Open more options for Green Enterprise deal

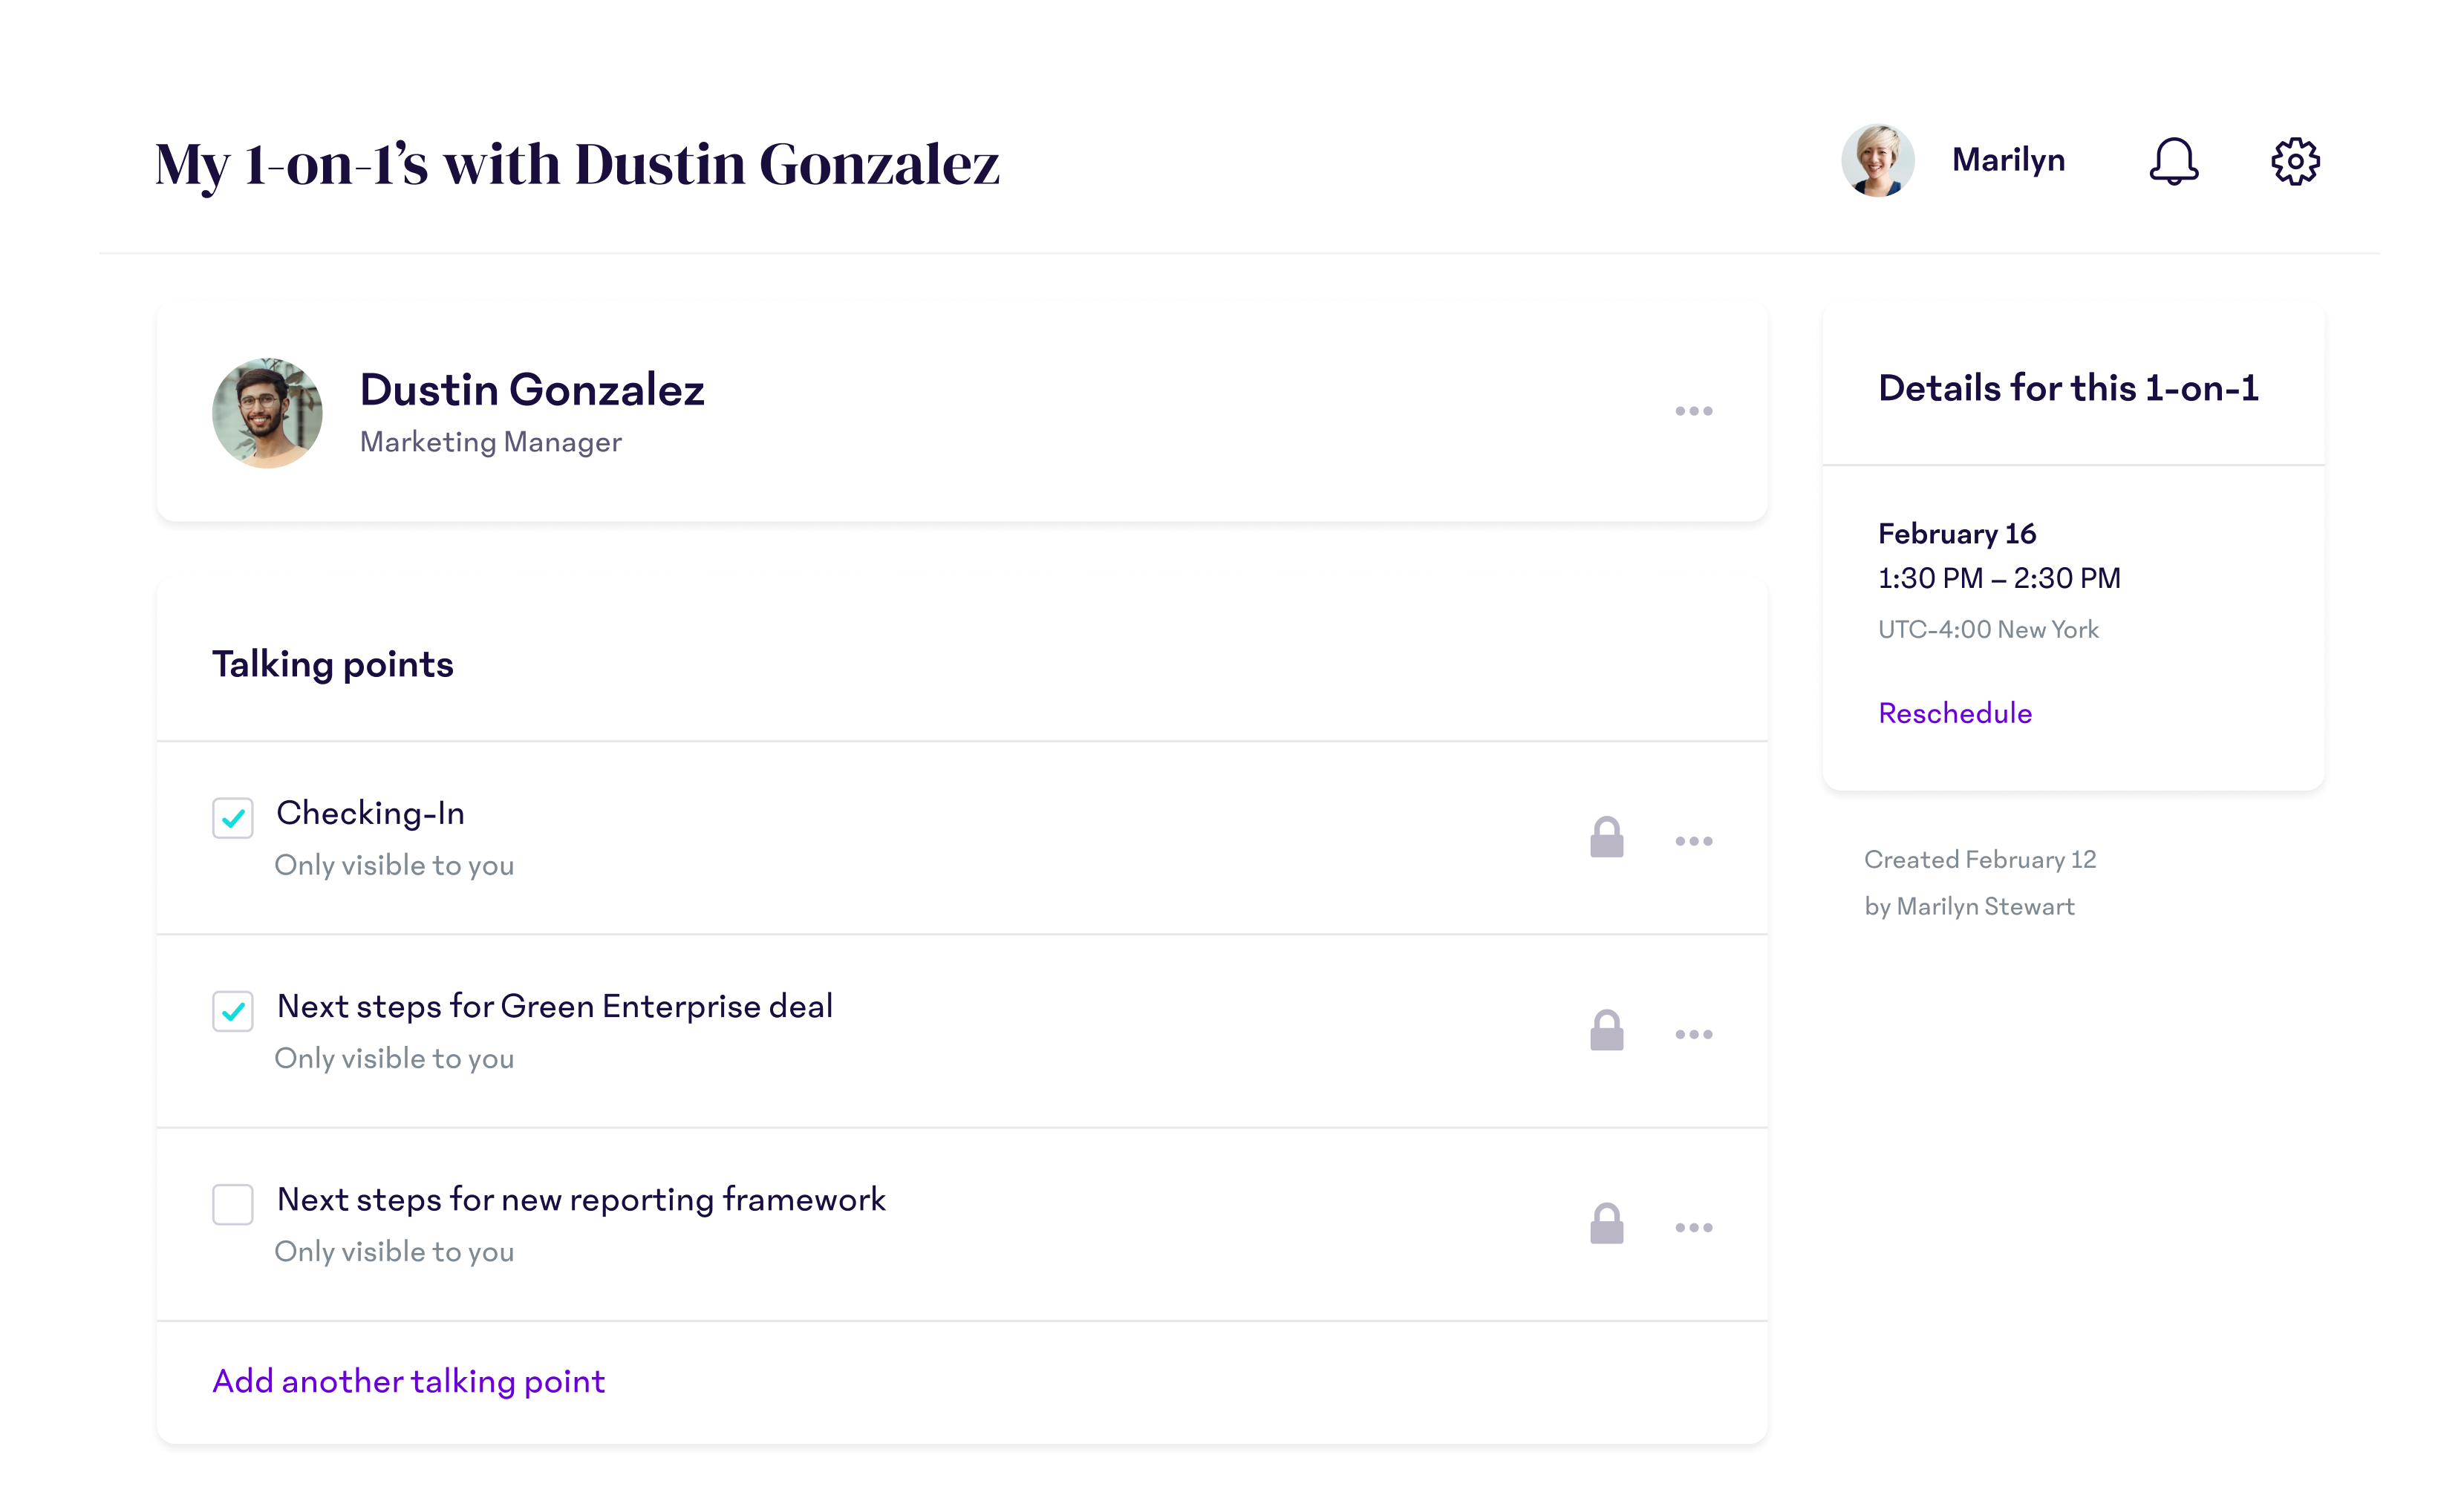[x=1693, y=1033]
